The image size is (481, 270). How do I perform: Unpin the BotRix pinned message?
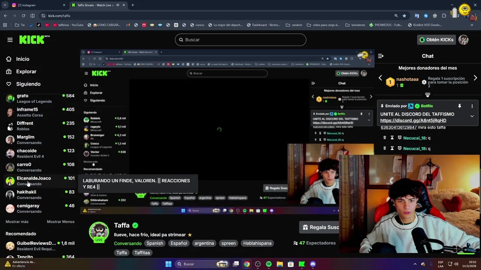459,106
